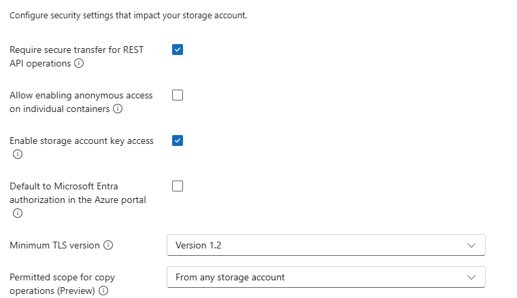Click 'Allow enabling anonymous access' label
This screenshot has width=517, height=298.
[x=81, y=96]
